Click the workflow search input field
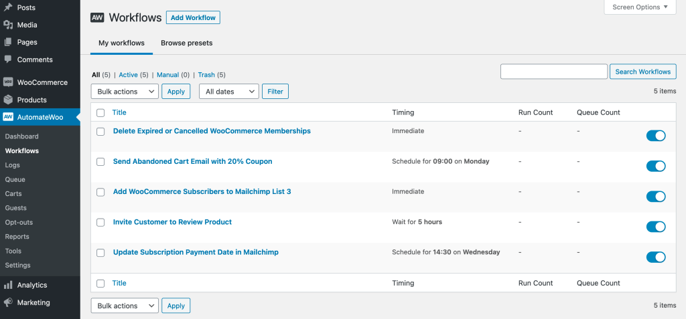The image size is (686, 319). pyautogui.click(x=554, y=72)
